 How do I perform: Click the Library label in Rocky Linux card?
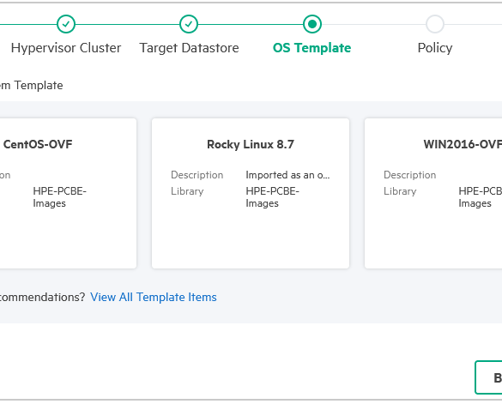(187, 191)
